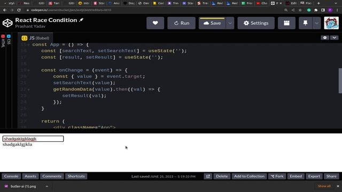Screen dimensions: 342x192
Task: Expand the JS editor chevron menu
Action: click(334, 38)
